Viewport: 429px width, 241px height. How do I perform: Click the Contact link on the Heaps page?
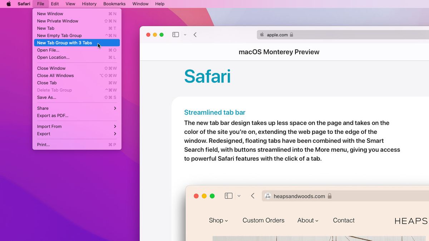(x=344, y=220)
